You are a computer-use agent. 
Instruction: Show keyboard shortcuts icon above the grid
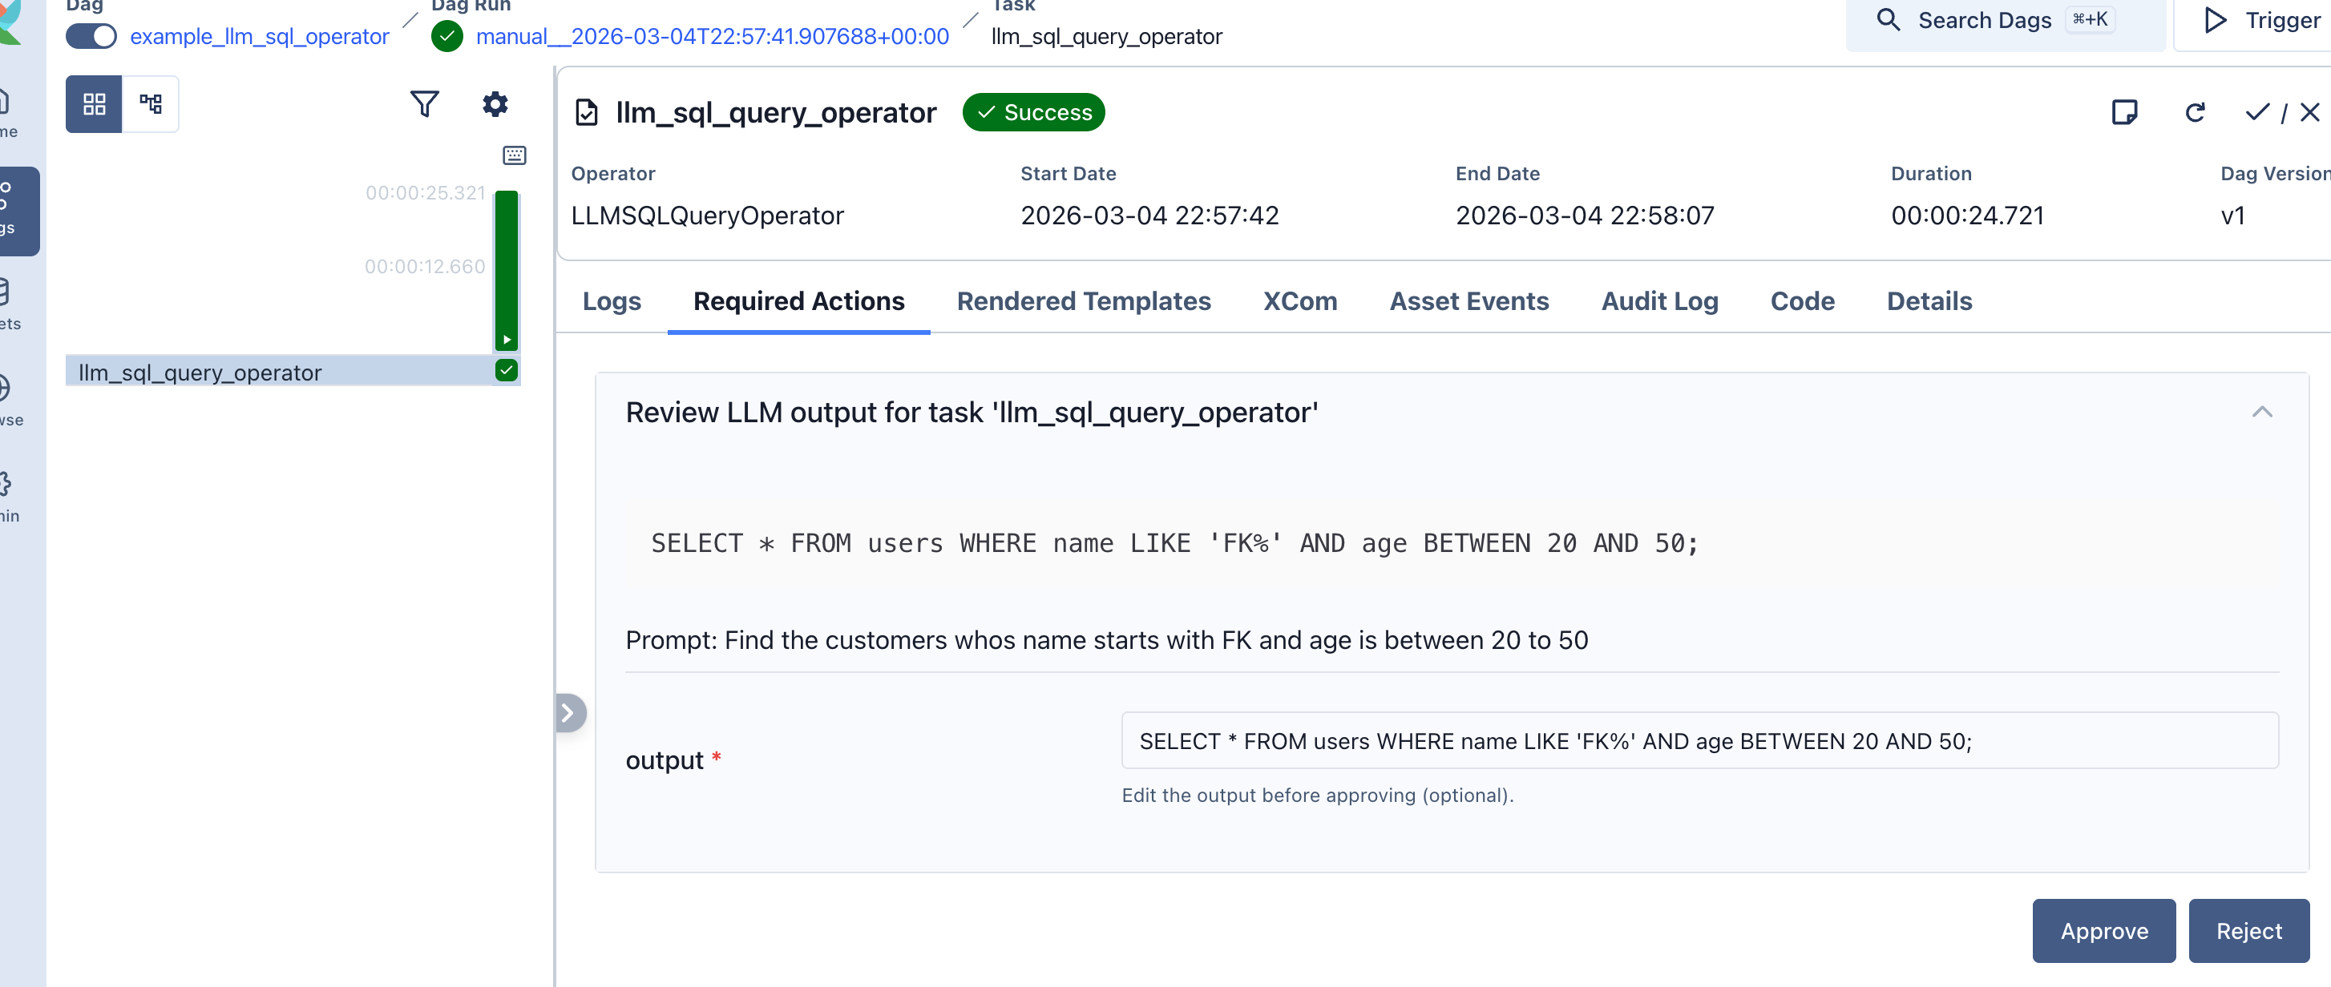click(514, 155)
